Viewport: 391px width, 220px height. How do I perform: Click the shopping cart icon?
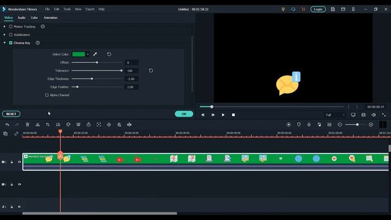(x=303, y=9)
